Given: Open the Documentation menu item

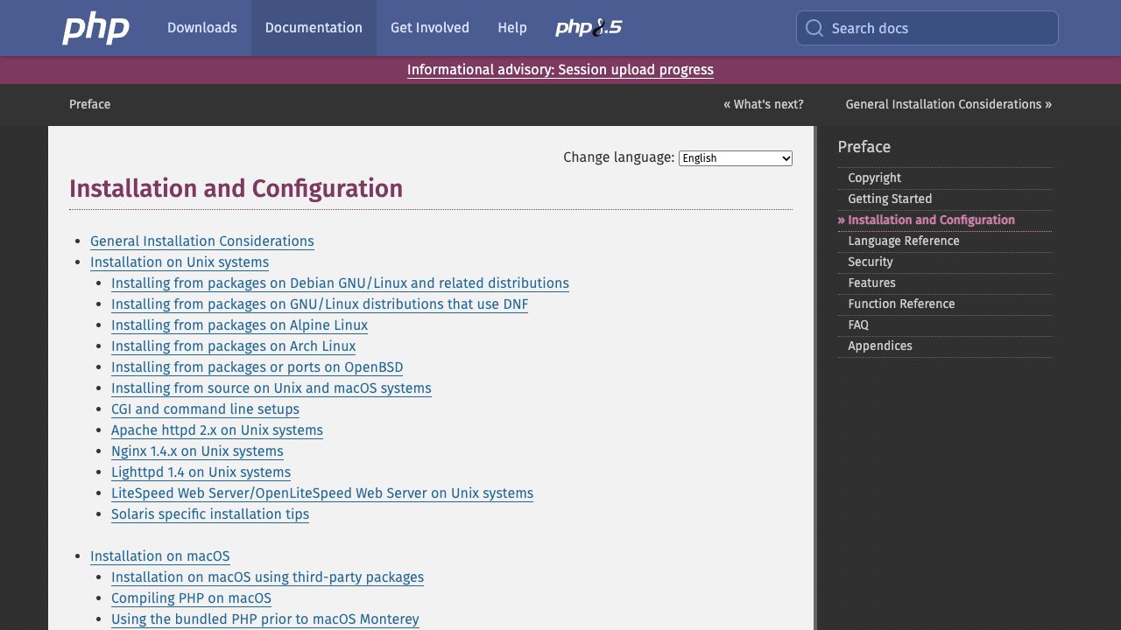Looking at the screenshot, I should [x=314, y=28].
